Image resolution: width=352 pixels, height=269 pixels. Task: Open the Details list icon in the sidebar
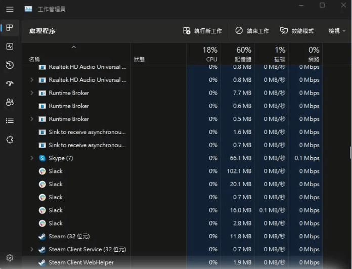tap(10, 121)
